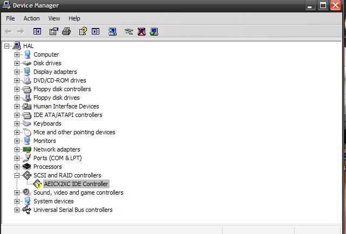Select the 'Network adapters' label
Screen dimensions: 346x234
pyautogui.click(x=57, y=149)
